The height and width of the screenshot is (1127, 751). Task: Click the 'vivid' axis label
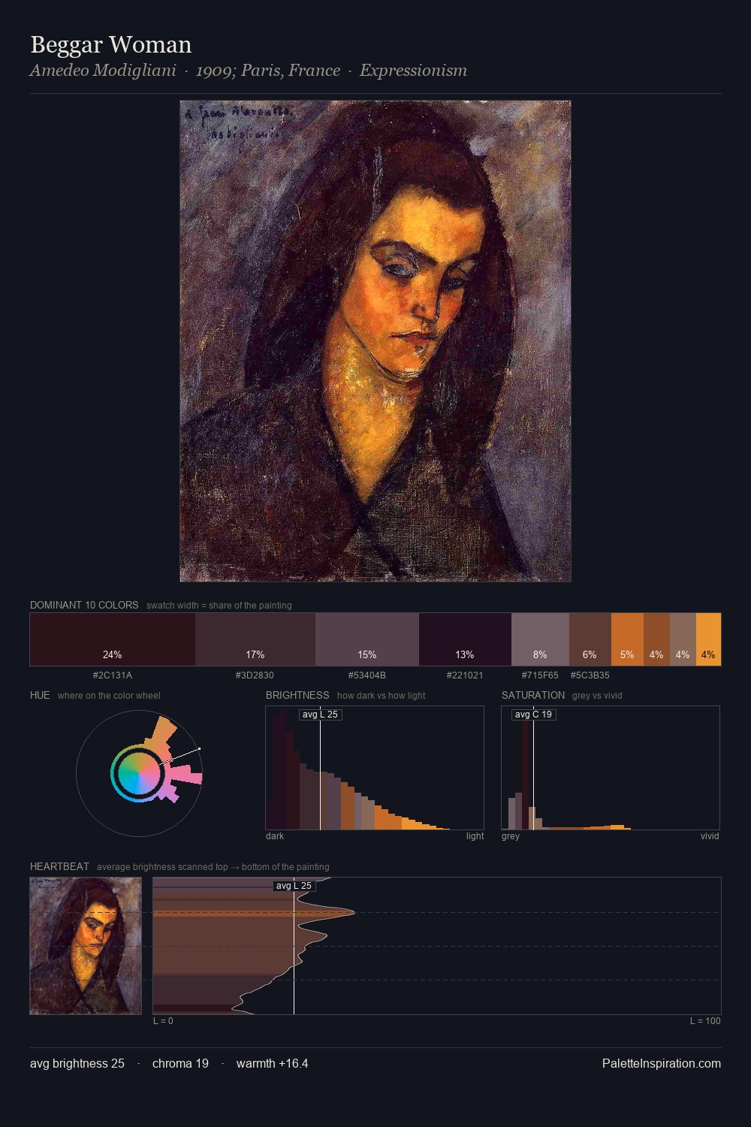pos(710,836)
